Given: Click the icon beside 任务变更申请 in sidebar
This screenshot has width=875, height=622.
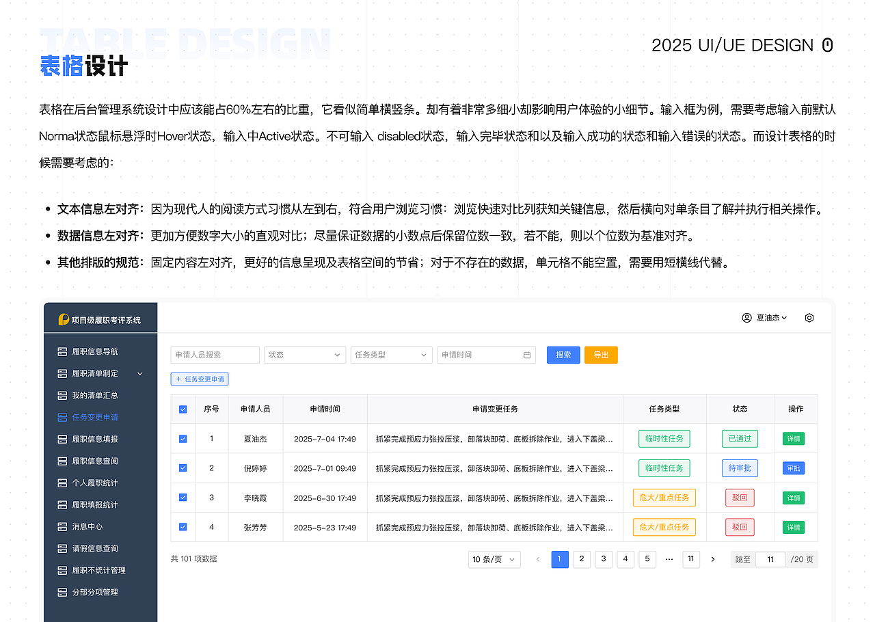Looking at the screenshot, I should coord(63,417).
